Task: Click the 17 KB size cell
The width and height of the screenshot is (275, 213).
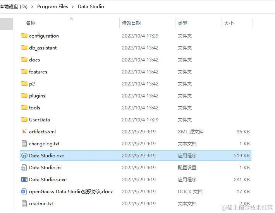Action: (243, 192)
